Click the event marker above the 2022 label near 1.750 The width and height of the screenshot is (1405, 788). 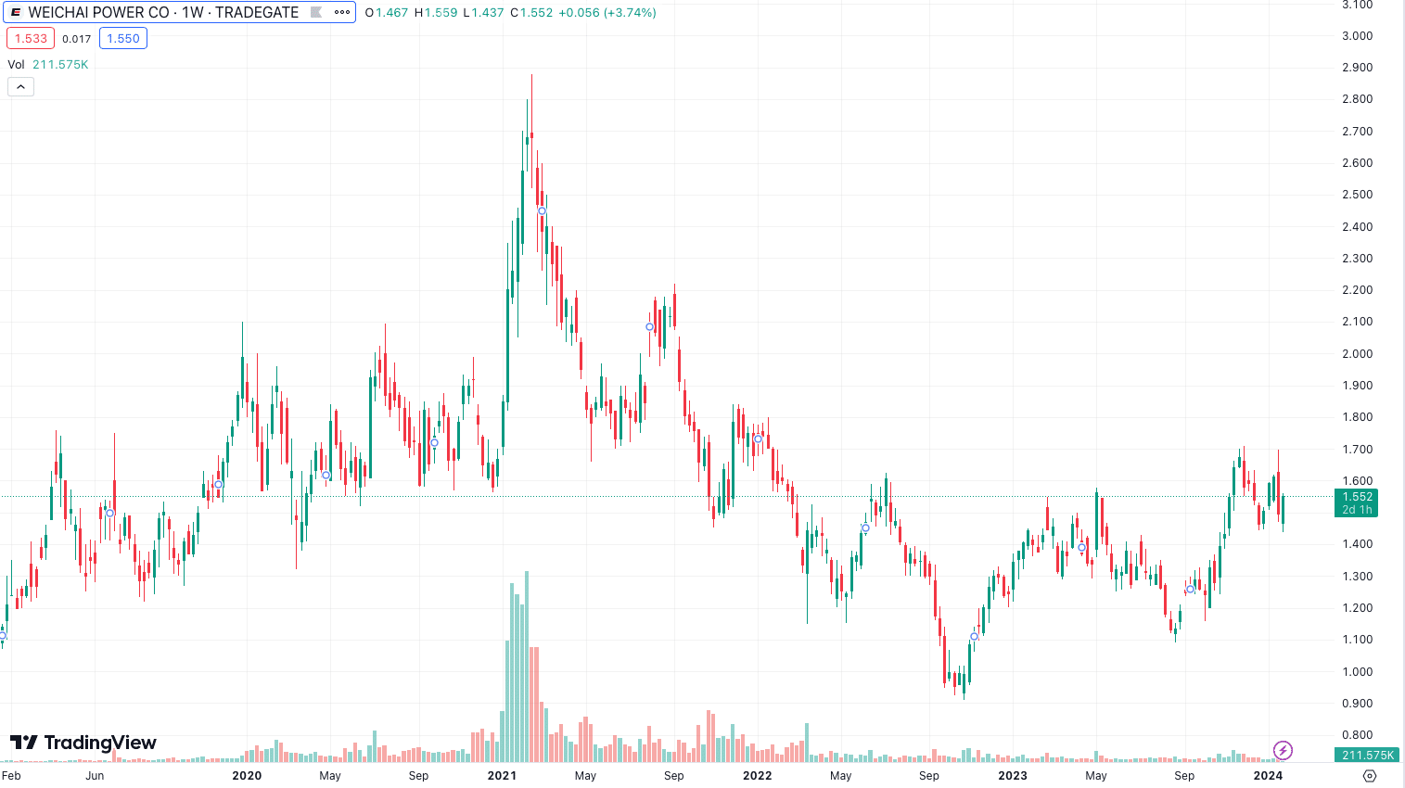(x=758, y=438)
